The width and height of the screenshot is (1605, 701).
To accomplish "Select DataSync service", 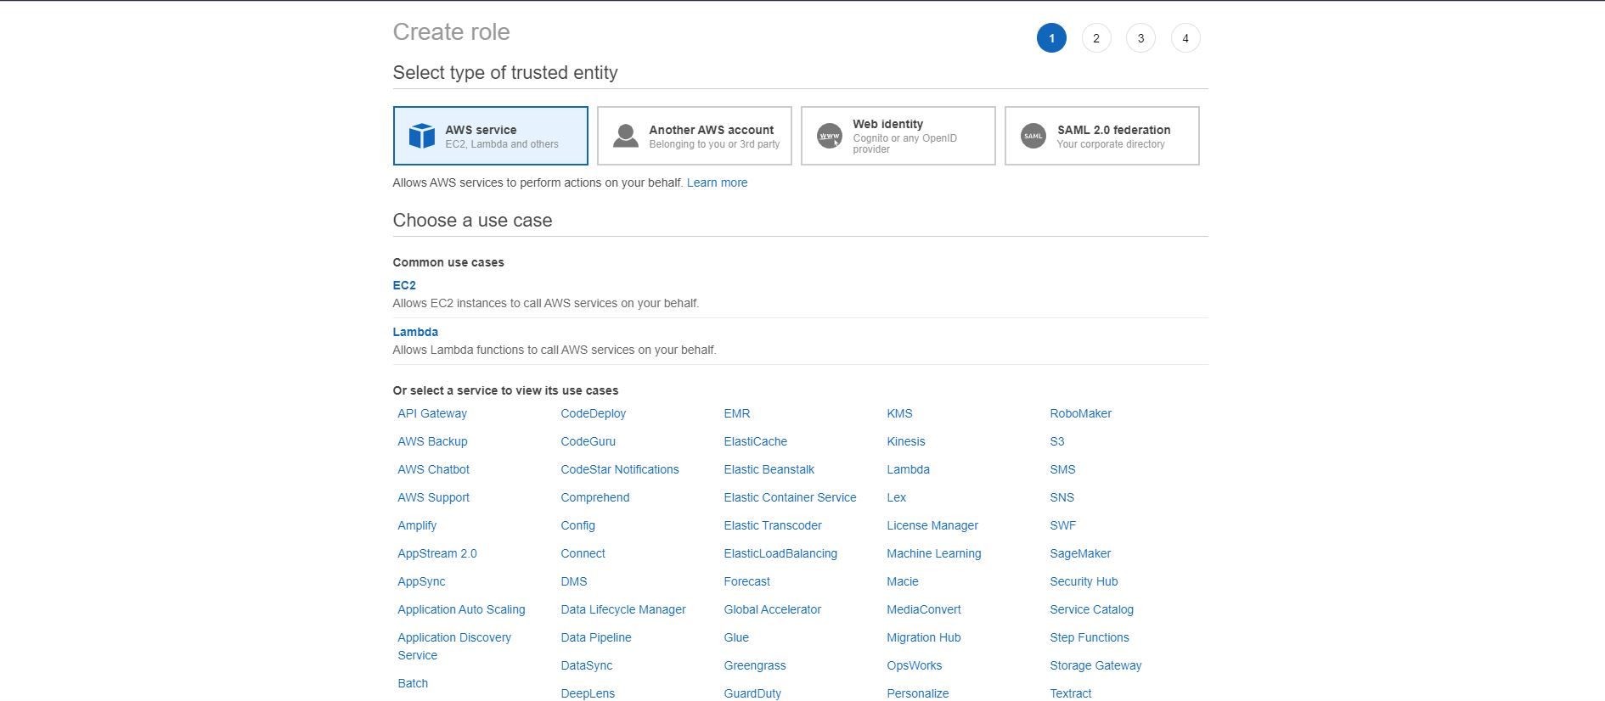I will point(587,665).
